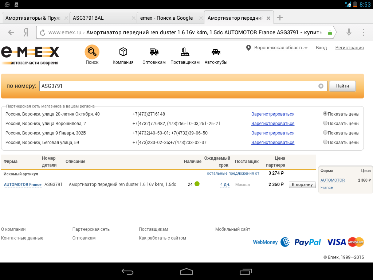
Task: Open the Оптовикам truck icon
Action: tap(154, 52)
